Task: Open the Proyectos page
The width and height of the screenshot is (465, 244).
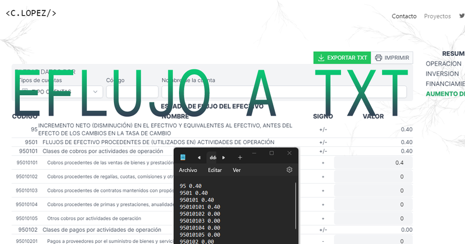Action: [x=437, y=16]
